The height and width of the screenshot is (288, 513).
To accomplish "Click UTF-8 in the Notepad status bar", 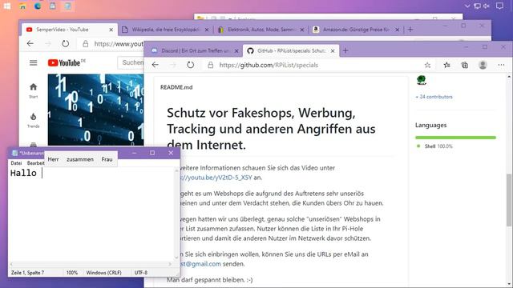I will click(x=141, y=272).
